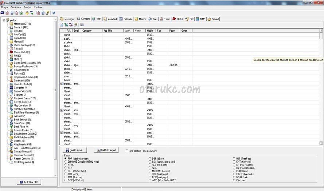Click the Service Book icon
This screenshot has height=191, width=324.
pos(11,102)
